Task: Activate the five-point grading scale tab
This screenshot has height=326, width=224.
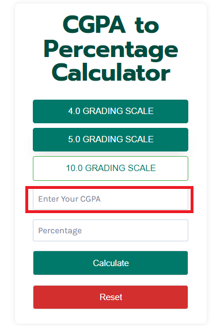Action: pos(111,139)
